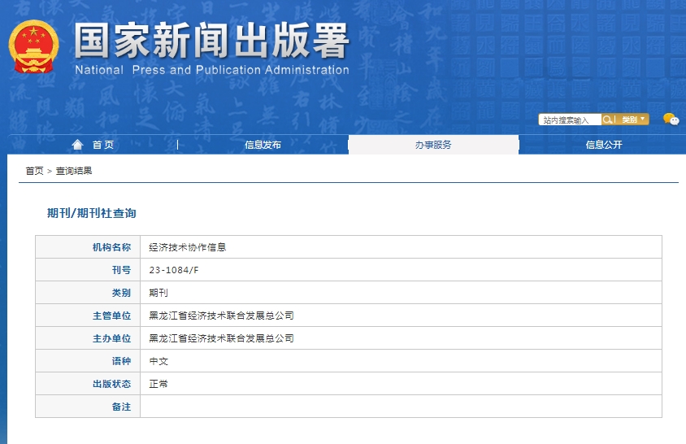Click the house icon in navigation bar
686x444 pixels.
[78, 145]
